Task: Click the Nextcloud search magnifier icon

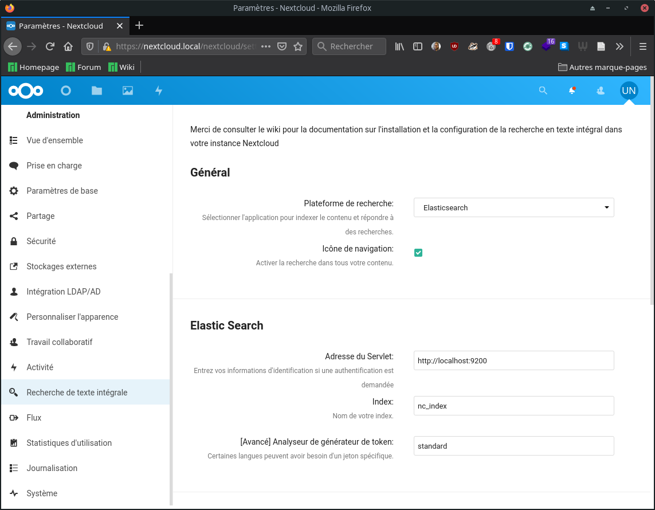Action: [543, 90]
